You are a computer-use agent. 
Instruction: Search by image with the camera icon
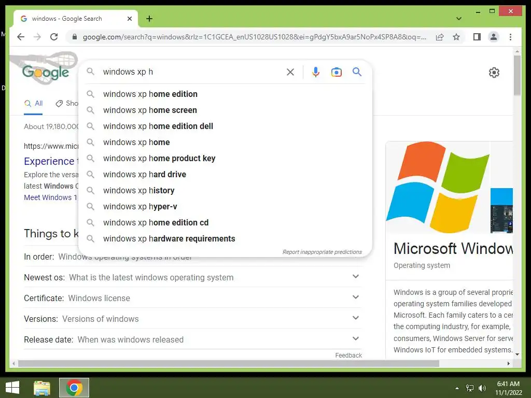tap(336, 72)
